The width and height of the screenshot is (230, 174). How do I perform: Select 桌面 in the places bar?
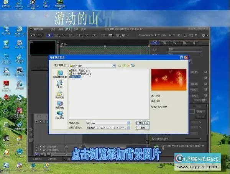click(59, 84)
